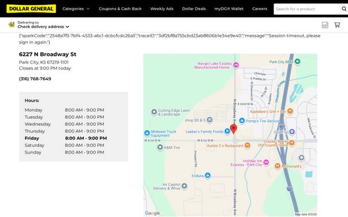Screen dimensions: 348x217
Task: Click Park City, KS 67219-1101 address line
Action: (x=43, y=62)
